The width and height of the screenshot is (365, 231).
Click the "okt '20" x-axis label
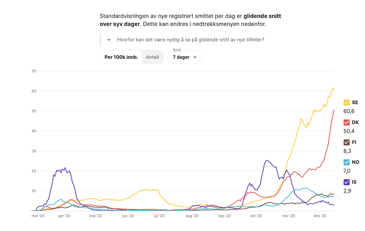coord(257,216)
